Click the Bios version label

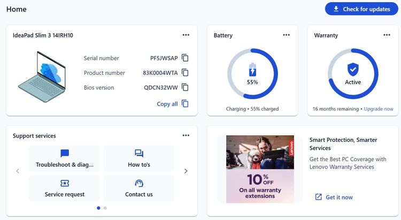[x=99, y=88]
